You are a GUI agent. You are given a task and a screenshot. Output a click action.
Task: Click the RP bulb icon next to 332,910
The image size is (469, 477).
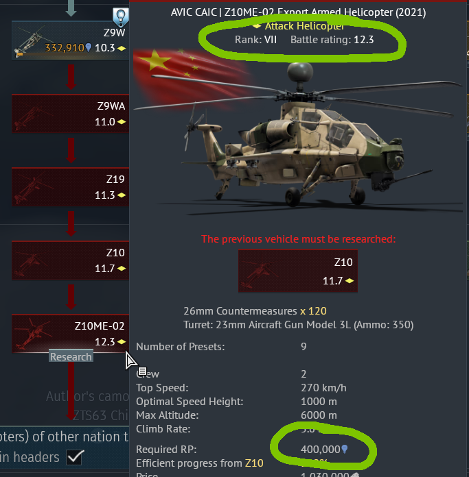(89, 47)
